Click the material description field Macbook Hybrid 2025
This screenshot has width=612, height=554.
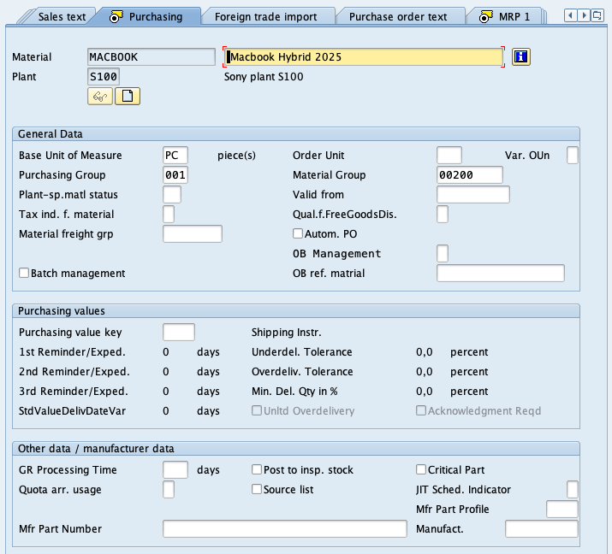pos(364,57)
